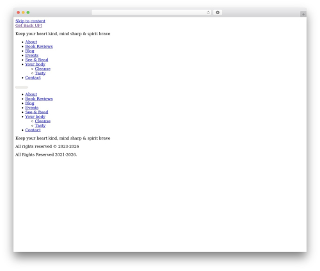Select Events in the top navigation list
The height and width of the screenshot is (271, 320).
click(32, 55)
